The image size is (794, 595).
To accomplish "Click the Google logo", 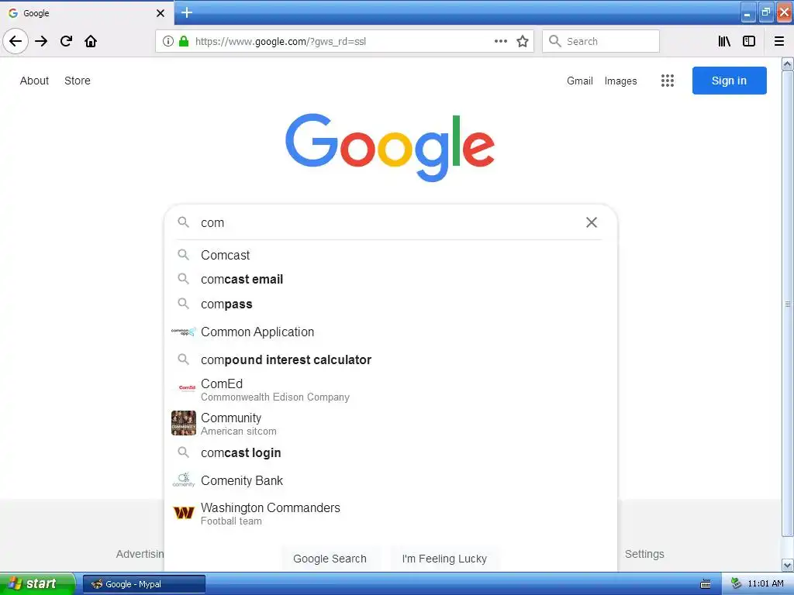I will pos(390,147).
